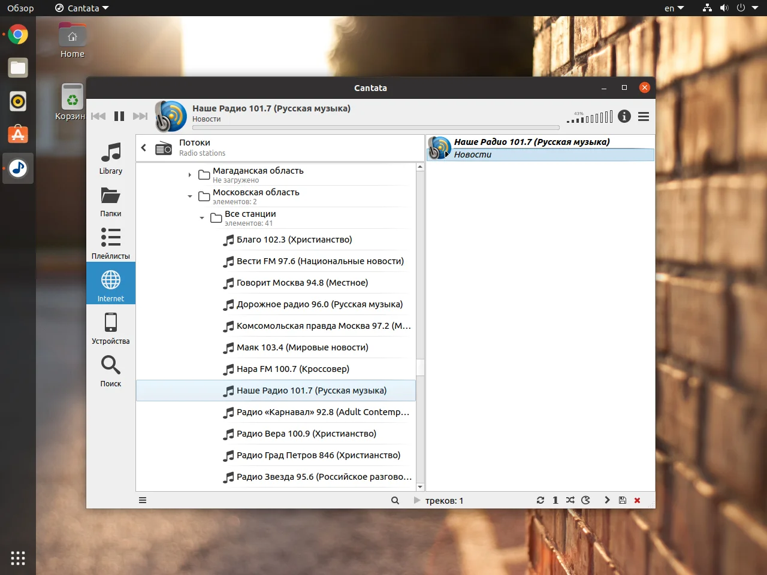Select the Маяк 103.4 station
Viewport: 767px width, 575px height.
pos(302,347)
